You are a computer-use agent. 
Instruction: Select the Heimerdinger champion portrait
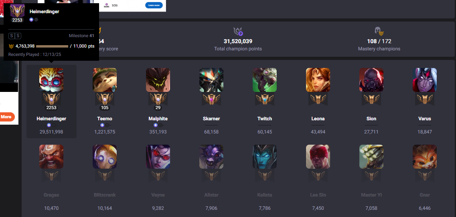tap(51, 80)
